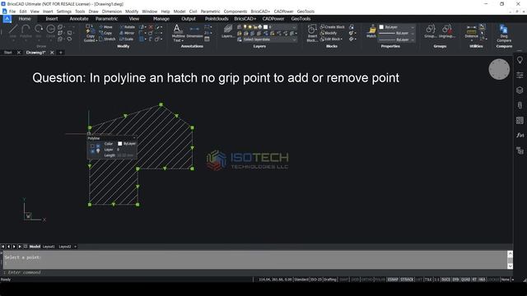Click the white color swatch in Properties
The image size is (527, 296).
click(381, 27)
